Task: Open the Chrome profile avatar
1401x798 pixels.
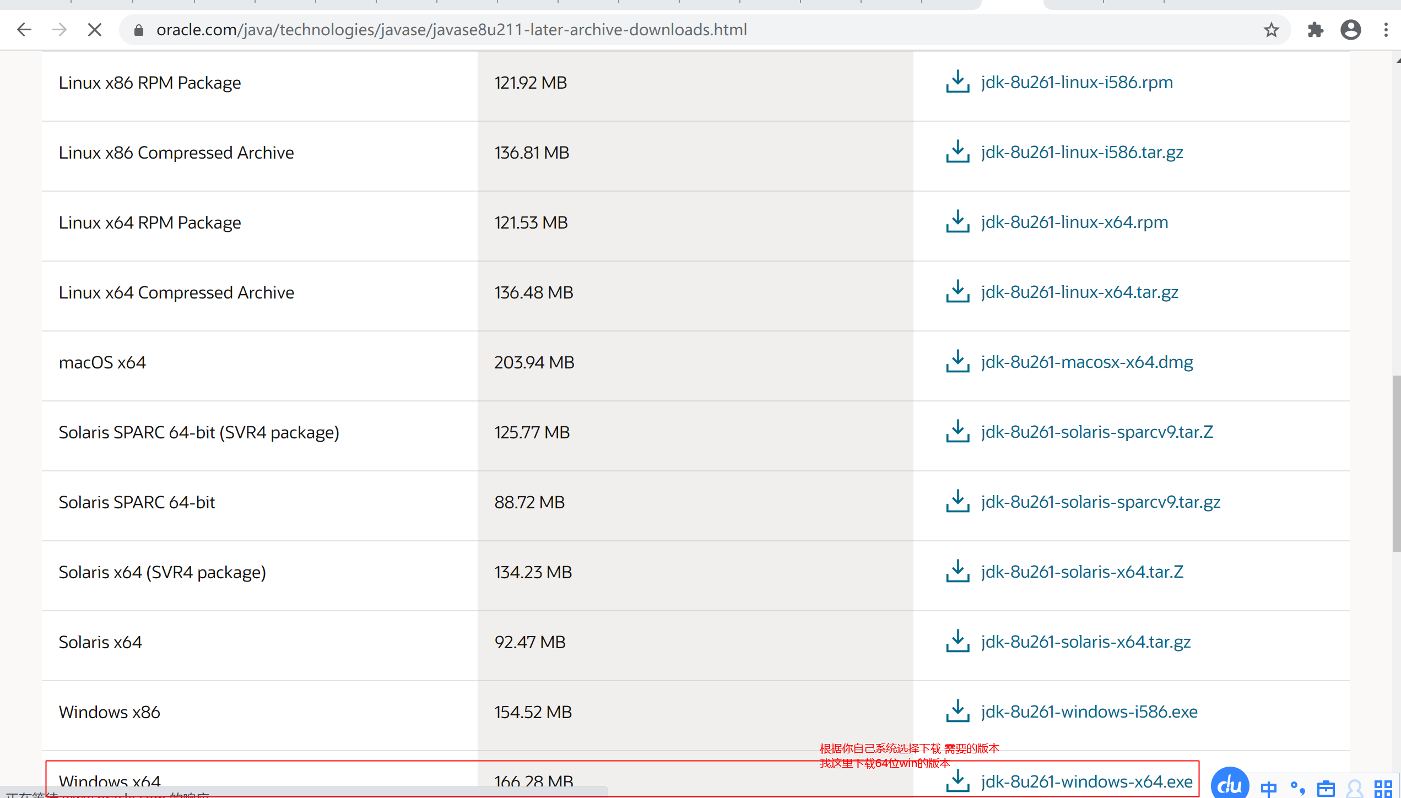Action: [1350, 30]
